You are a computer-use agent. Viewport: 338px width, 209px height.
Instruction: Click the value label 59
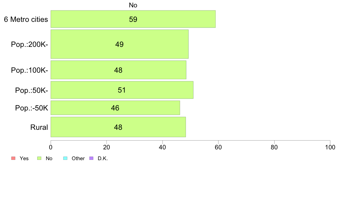click(133, 19)
